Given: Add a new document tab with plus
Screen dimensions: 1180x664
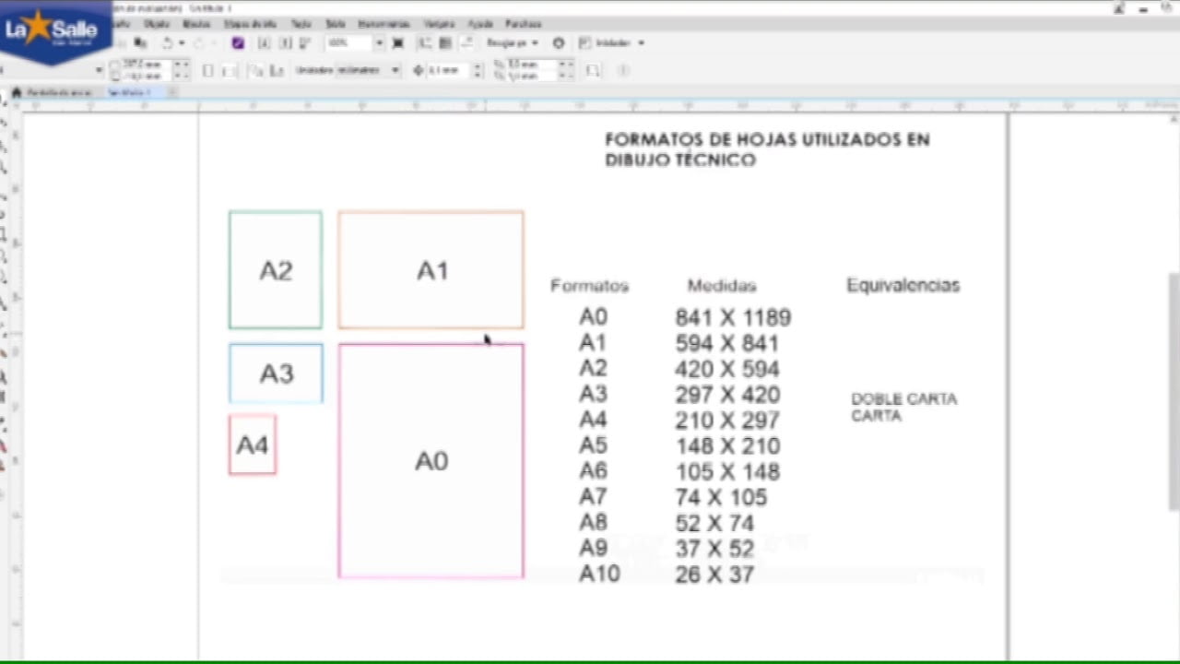Looking at the screenshot, I should 172,92.
